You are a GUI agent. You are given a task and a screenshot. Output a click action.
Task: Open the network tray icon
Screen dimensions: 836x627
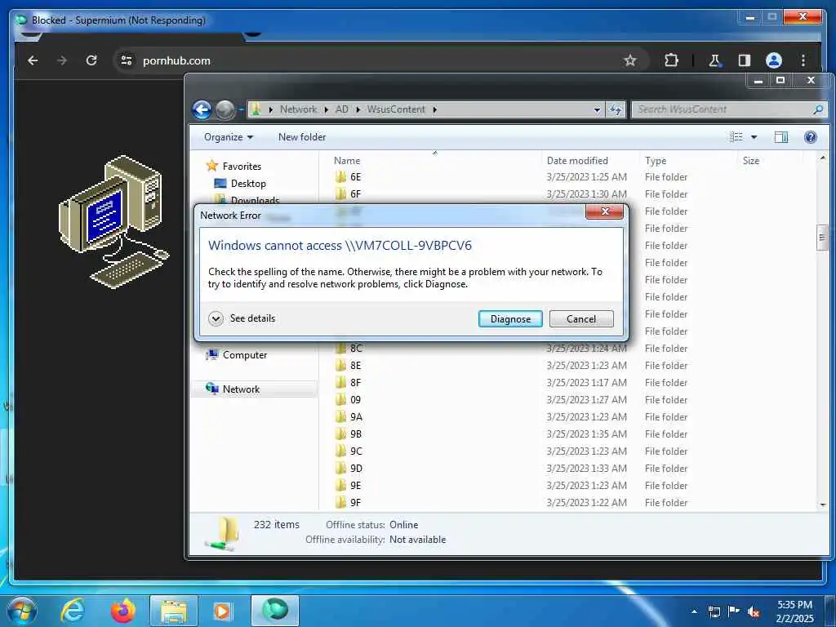714,611
